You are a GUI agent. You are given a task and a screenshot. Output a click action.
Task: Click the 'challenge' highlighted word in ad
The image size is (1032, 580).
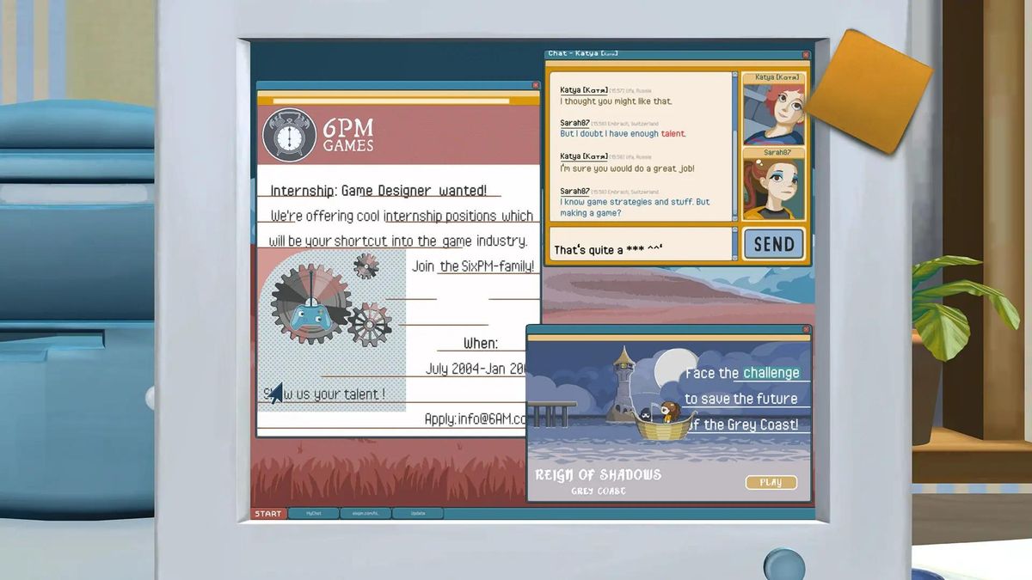click(771, 373)
